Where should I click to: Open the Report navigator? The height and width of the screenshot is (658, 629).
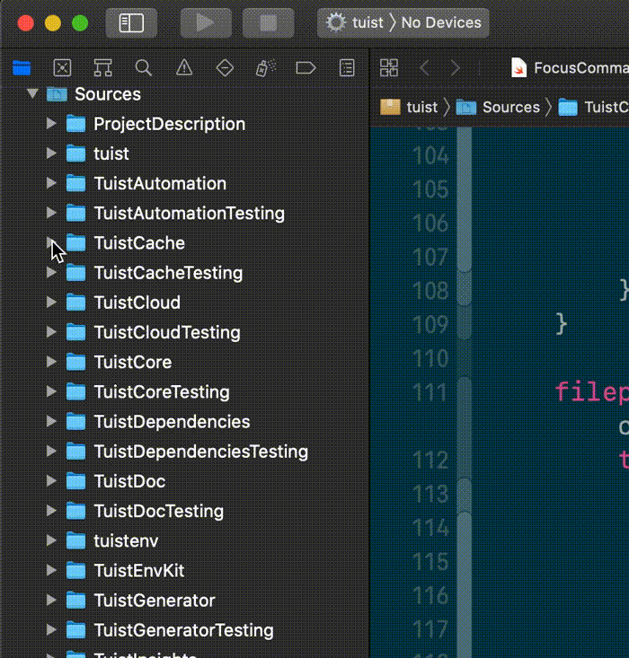347,67
